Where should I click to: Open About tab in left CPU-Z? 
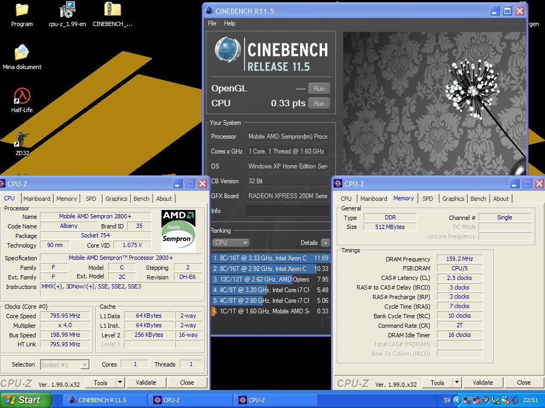[x=164, y=199]
